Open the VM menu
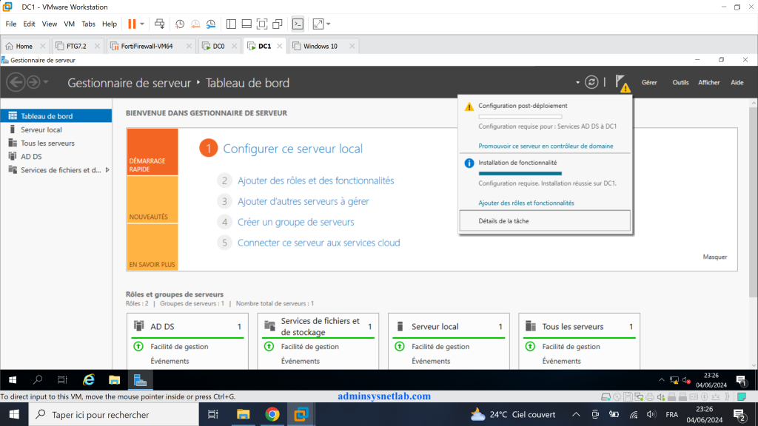This screenshot has height=426, width=758. (69, 24)
